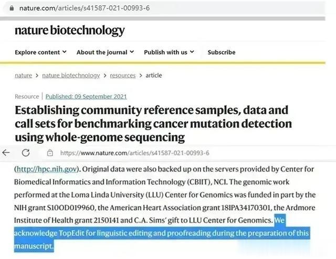Open the nature breadcrumb link
The height and width of the screenshot is (259, 336).
[x=23, y=75]
